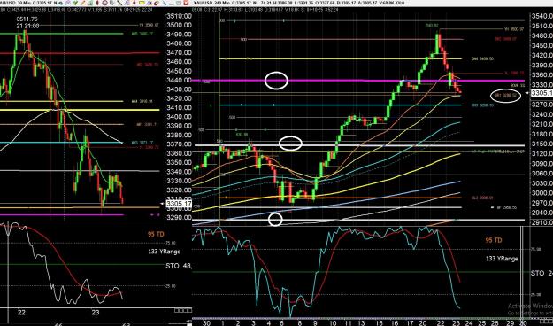Click the 3510.00 label on middle price axis

pyautogui.click(x=179, y=16)
